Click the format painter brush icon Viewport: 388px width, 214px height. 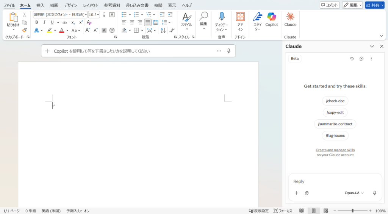[25, 30]
